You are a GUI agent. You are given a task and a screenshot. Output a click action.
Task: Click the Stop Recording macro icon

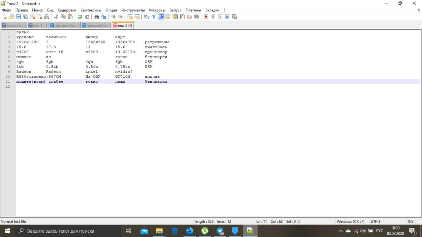coord(213,17)
